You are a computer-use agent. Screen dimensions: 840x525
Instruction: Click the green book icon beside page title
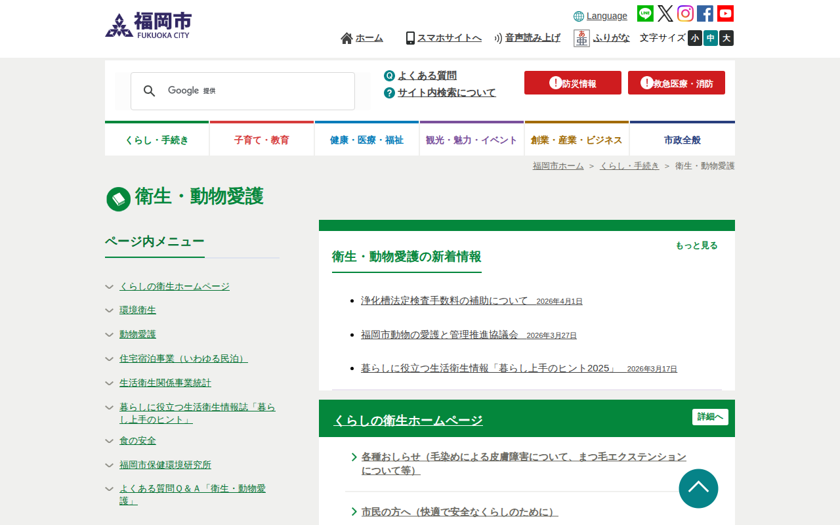pyautogui.click(x=119, y=199)
